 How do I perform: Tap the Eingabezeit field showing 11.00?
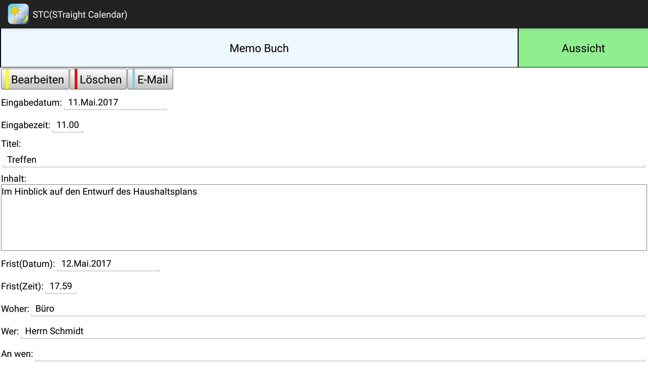pyautogui.click(x=68, y=125)
